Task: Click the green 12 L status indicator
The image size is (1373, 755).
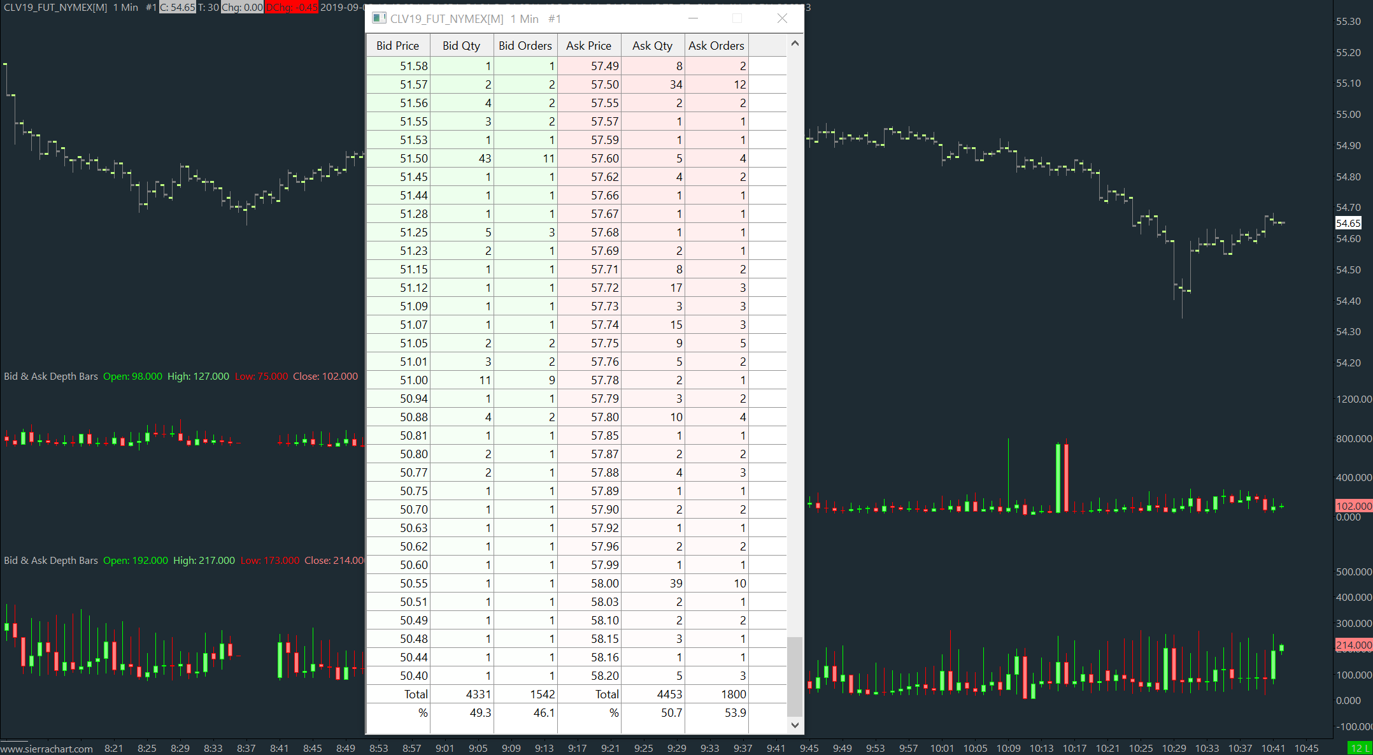Action: coord(1359,748)
